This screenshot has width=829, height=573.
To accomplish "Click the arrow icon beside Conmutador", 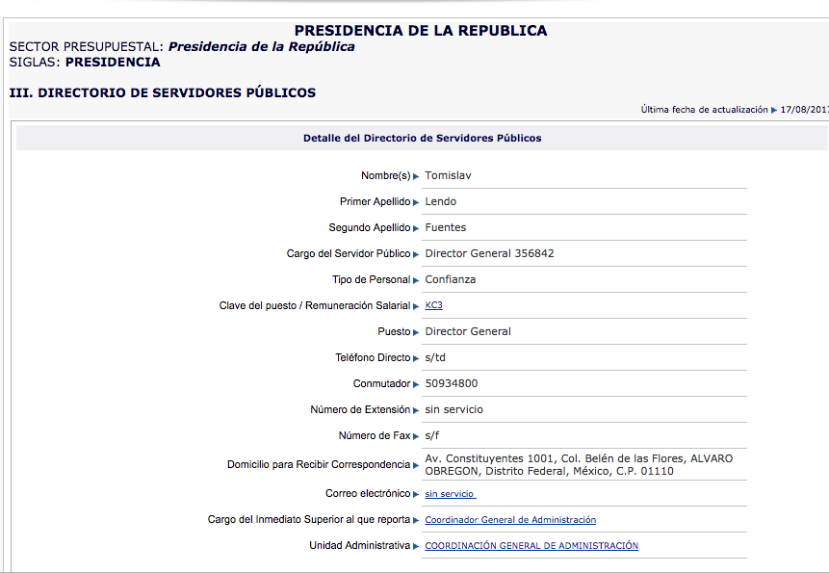I will (416, 384).
